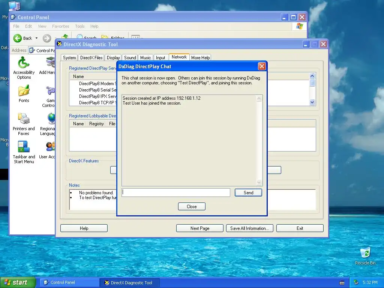Click the service providers list scroll up arrow
Image resolution: width=384 pixels, height=288 pixels.
click(x=312, y=76)
